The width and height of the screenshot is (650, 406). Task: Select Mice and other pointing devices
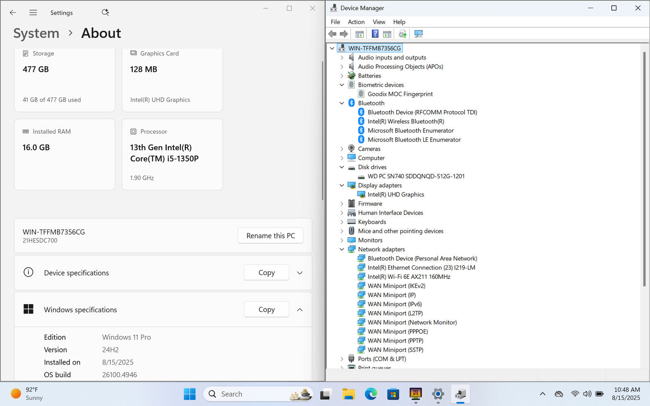tap(401, 231)
